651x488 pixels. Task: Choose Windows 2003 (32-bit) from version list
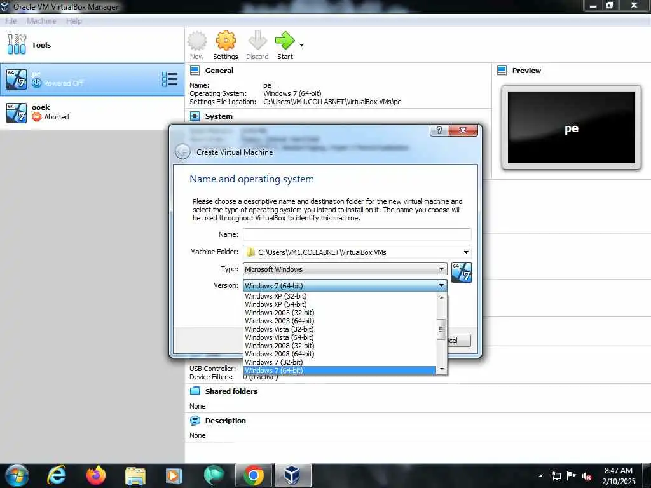339,313
